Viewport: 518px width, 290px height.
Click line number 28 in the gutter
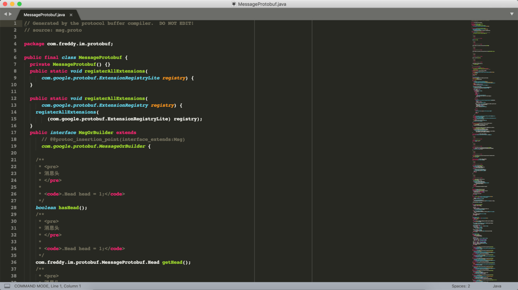pos(14,207)
